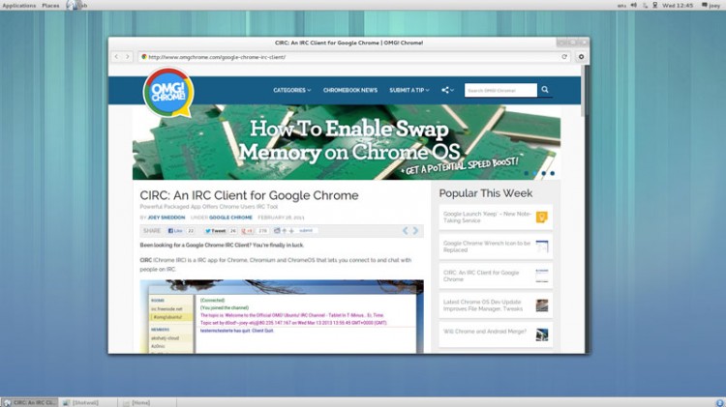Open the Places menu in top panel
Viewport: 726px width, 407px height.
click(50, 6)
